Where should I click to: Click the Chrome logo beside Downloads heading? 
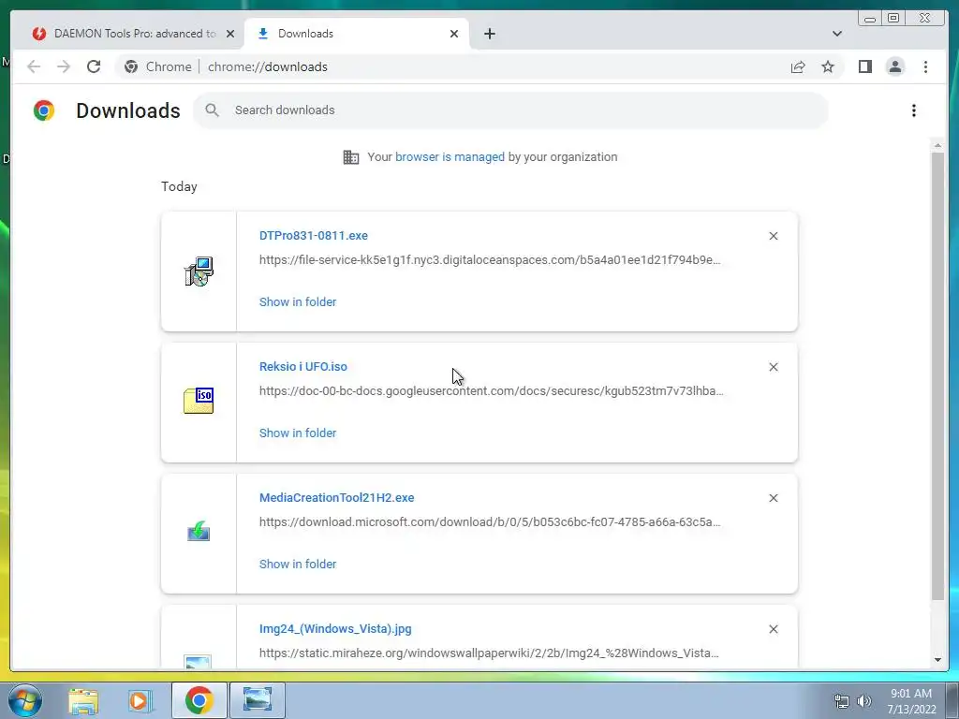click(44, 110)
